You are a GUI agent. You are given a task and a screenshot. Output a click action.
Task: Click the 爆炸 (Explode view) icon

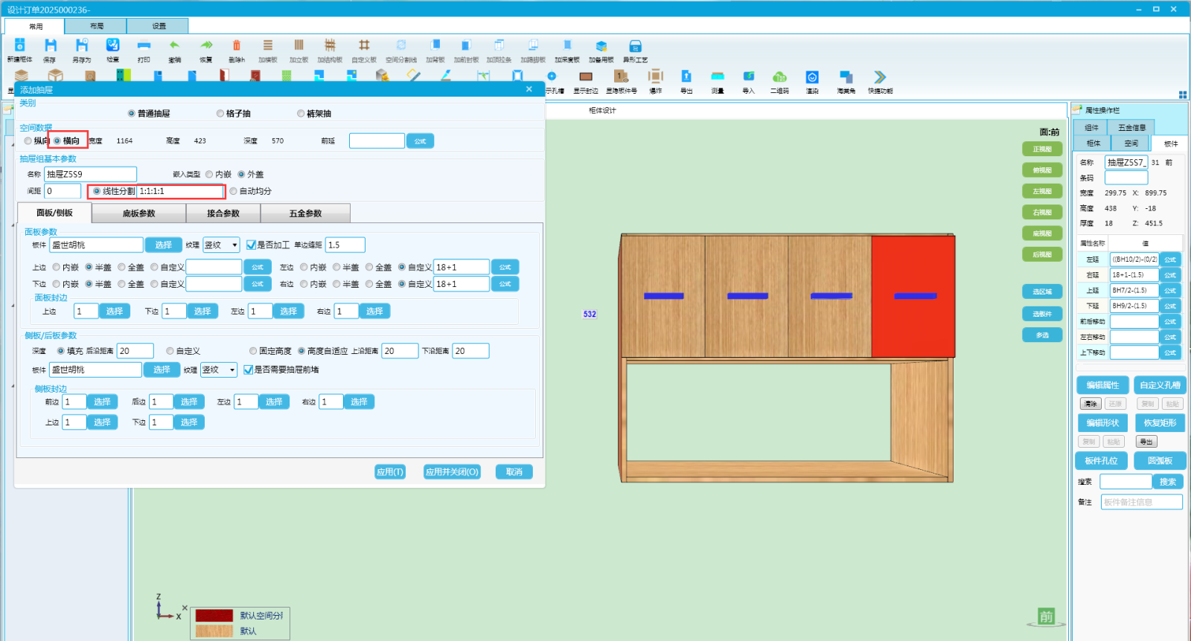[x=655, y=77]
